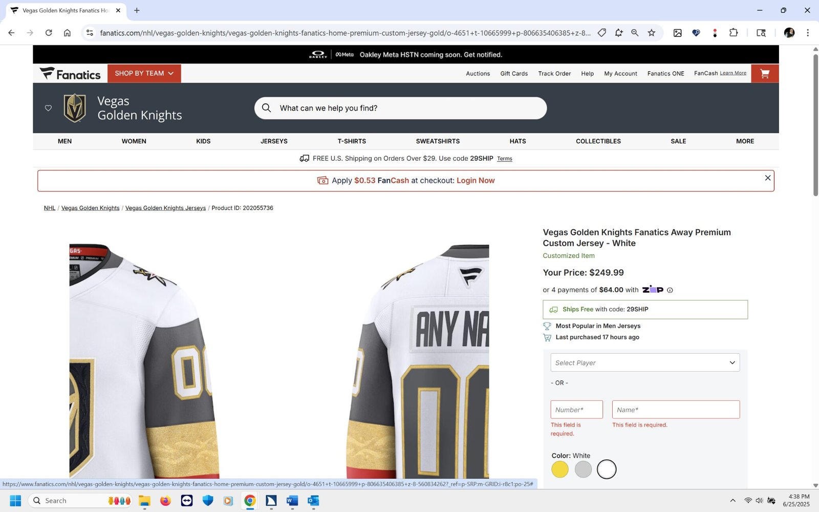Select the gray color swatch
This screenshot has width=819, height=512.
pos(583,470)
